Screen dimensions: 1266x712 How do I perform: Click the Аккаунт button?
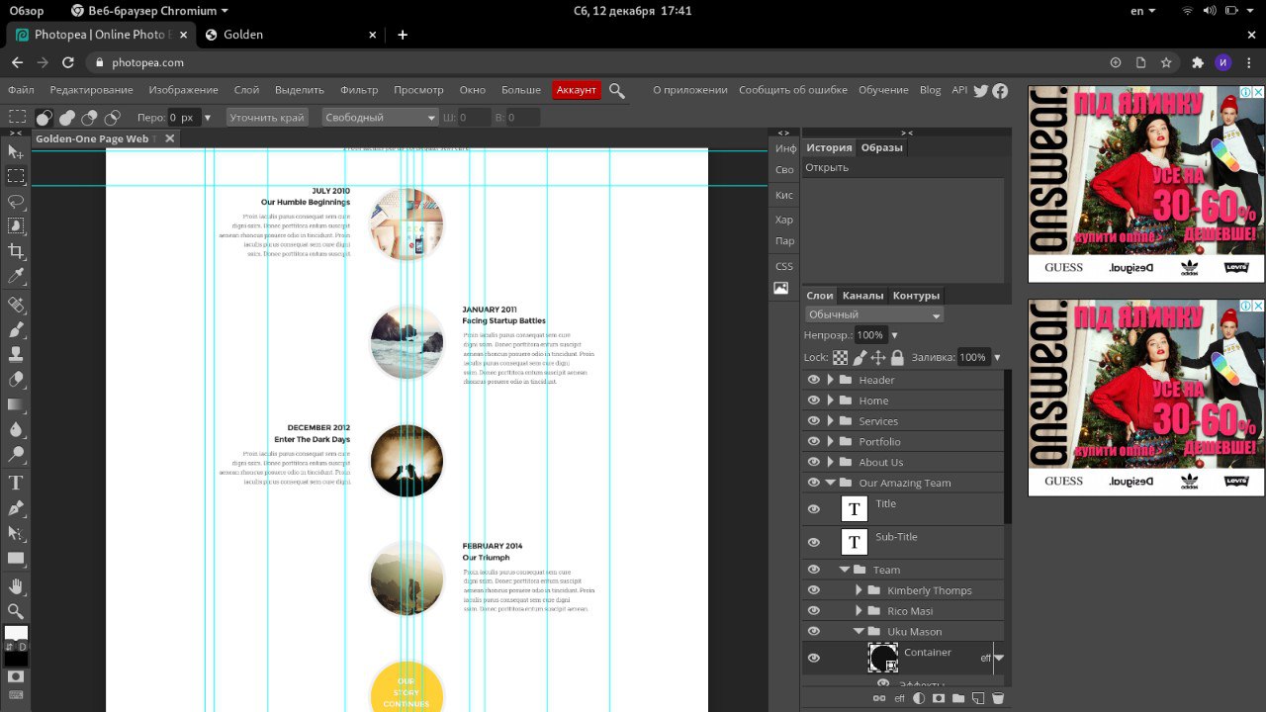[576, 90]
